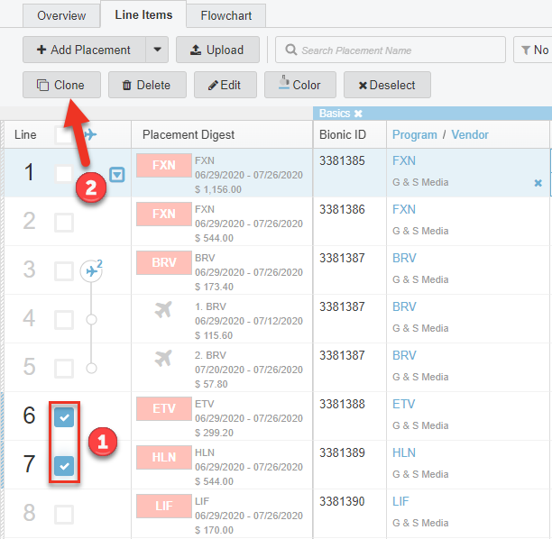Check the line 2 checkbox
552x539 pixels.
64,223
